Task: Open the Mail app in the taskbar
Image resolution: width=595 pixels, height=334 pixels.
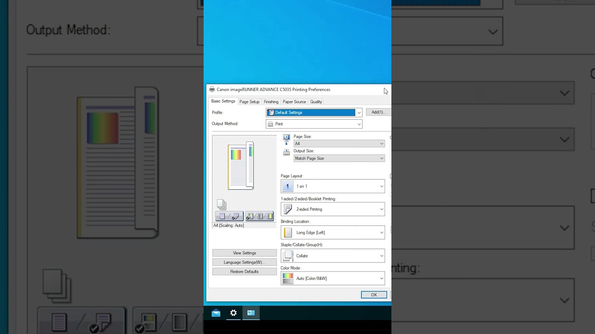Action: click(x=216, y=313)
